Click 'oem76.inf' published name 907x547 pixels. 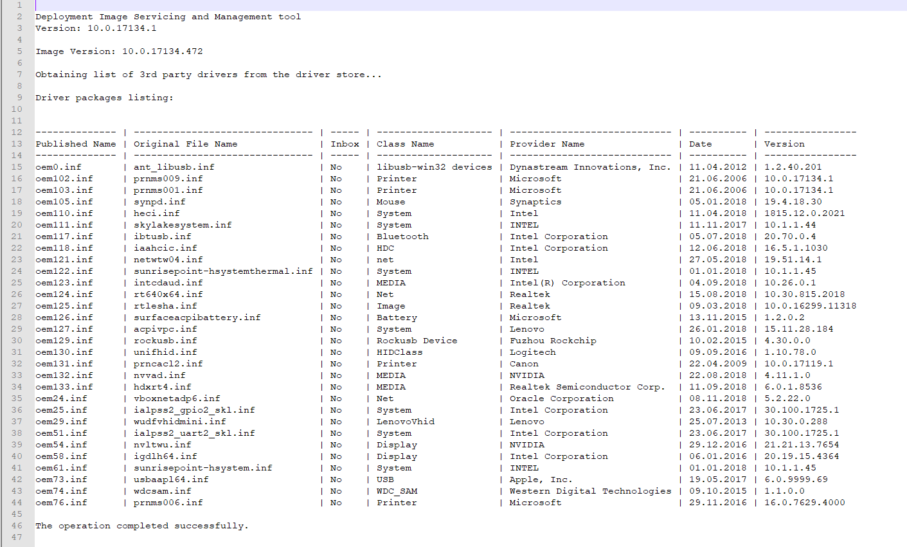coord(61,503)
